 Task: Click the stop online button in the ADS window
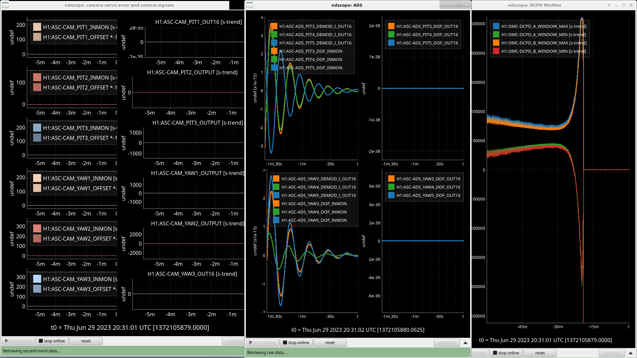296,342
